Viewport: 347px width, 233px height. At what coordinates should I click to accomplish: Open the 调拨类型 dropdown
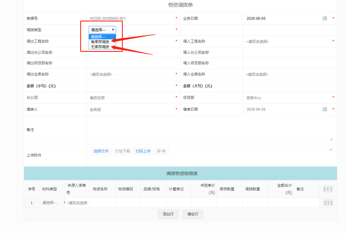102,30
